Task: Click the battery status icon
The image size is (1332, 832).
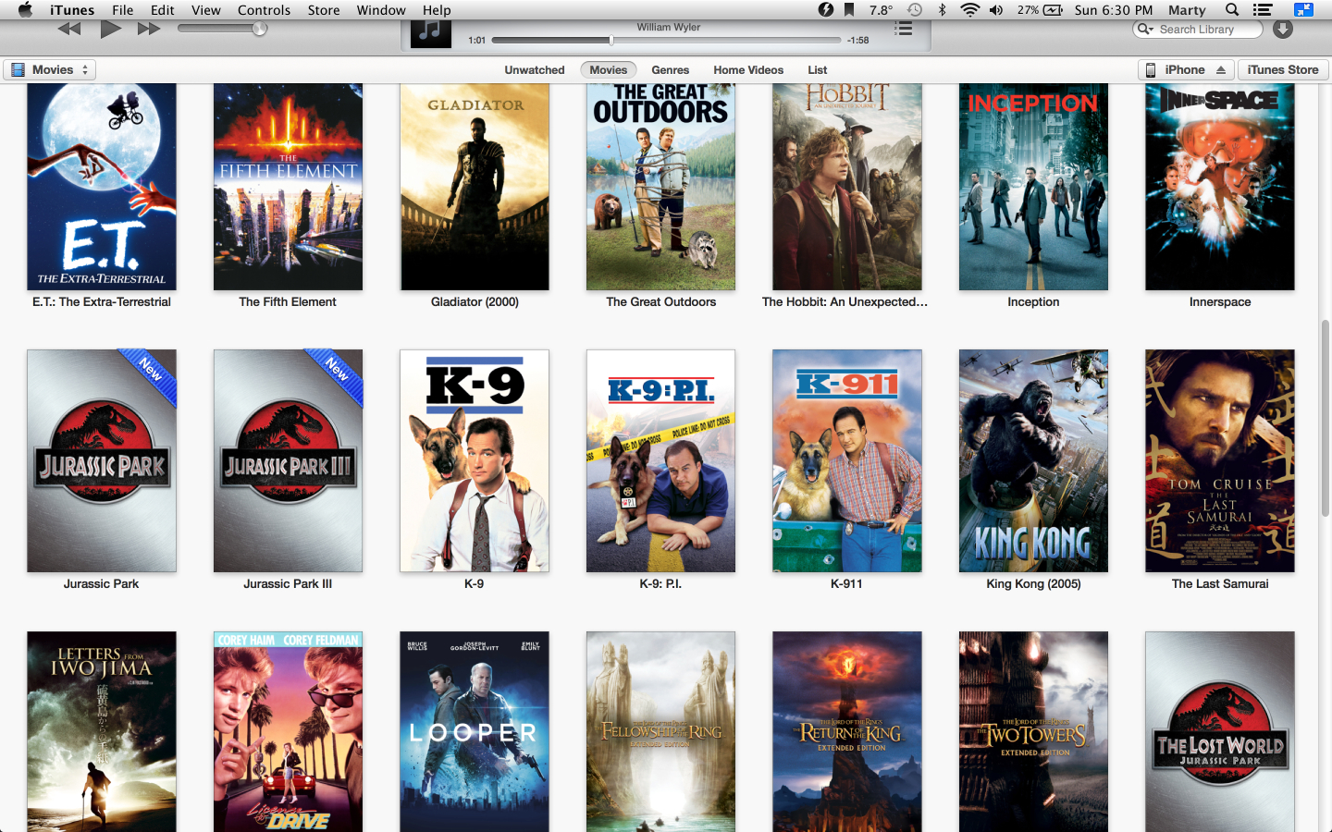Action: (1054, 10)
